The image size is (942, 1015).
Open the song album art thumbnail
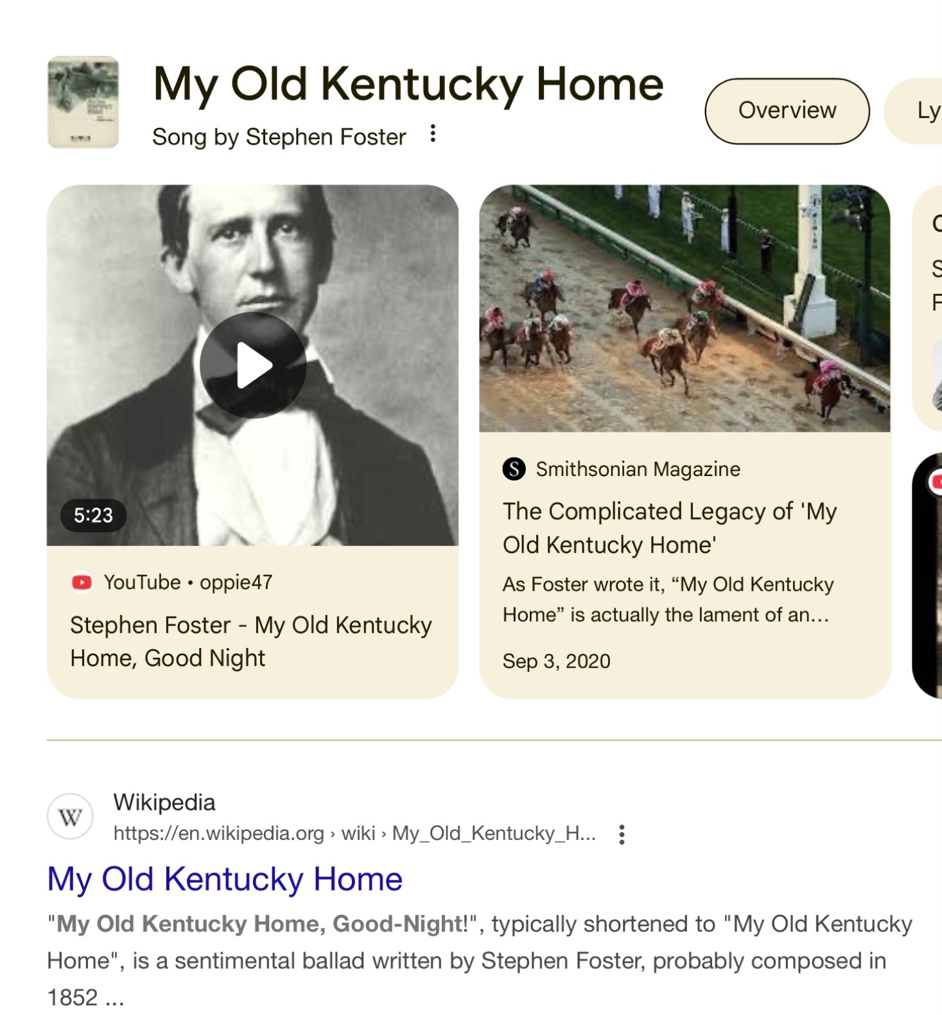tap(83, 102)
